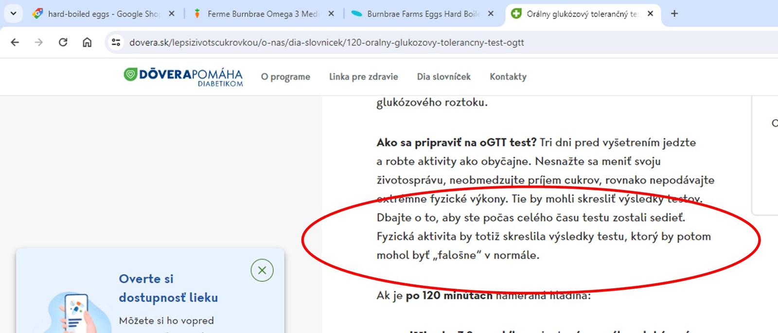778x333 pixels.
Task: Close the hard-boiled eggs tab
Action: [172, 14]
